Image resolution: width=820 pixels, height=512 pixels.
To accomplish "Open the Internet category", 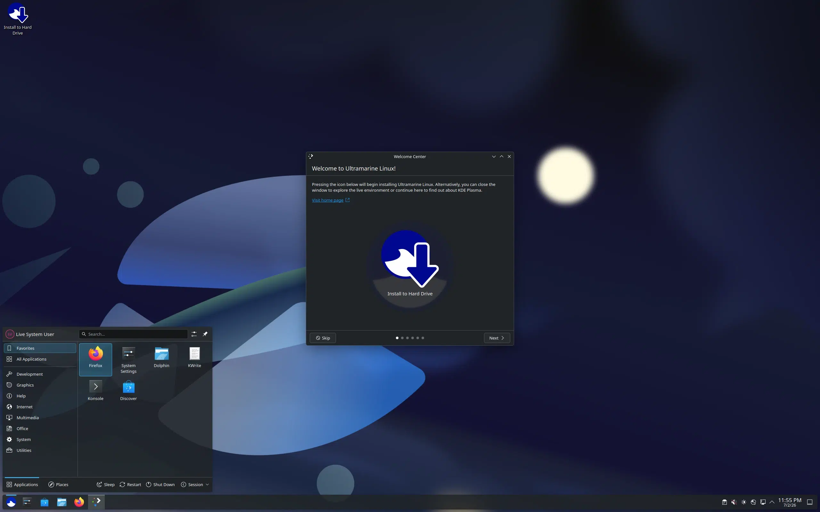I will (40, 407).
